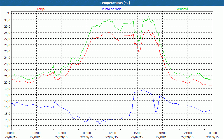Click the 15,0 y-axis value
Screen dimensions: 224x140
[7, 114]
